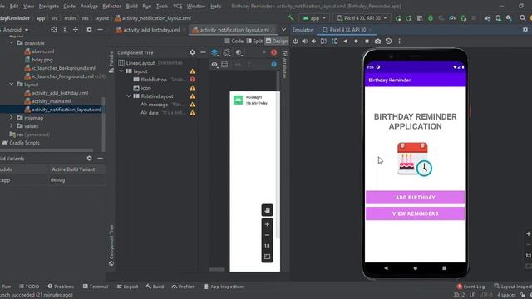
Task: Select alarm.xml in drawable folder
Action: coord(42,51)
